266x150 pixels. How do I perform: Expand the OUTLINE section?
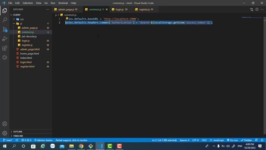coord(17,132)
